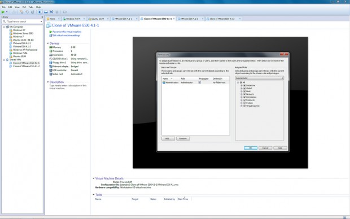Click the Hard disk 1 device icon
The image size is (350, 219).
pos(51,55)
